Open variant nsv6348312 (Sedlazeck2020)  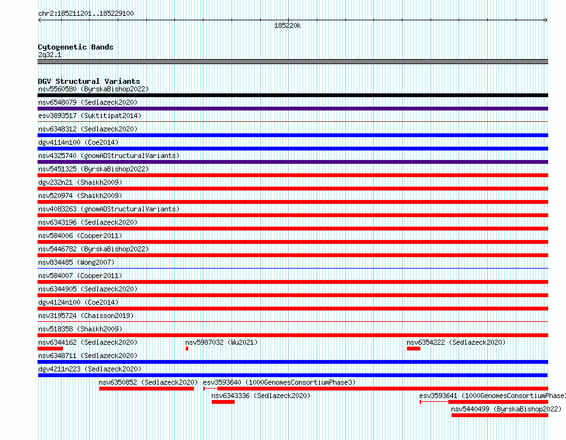coord(88,129)
